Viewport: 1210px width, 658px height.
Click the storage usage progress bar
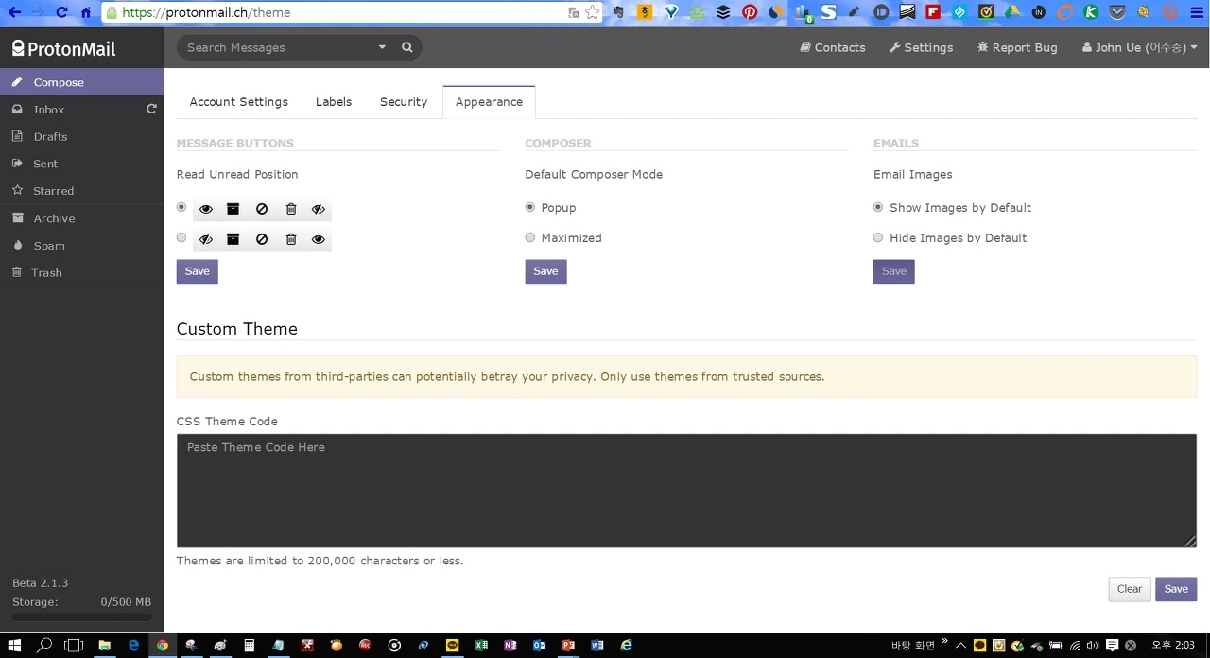81,616
